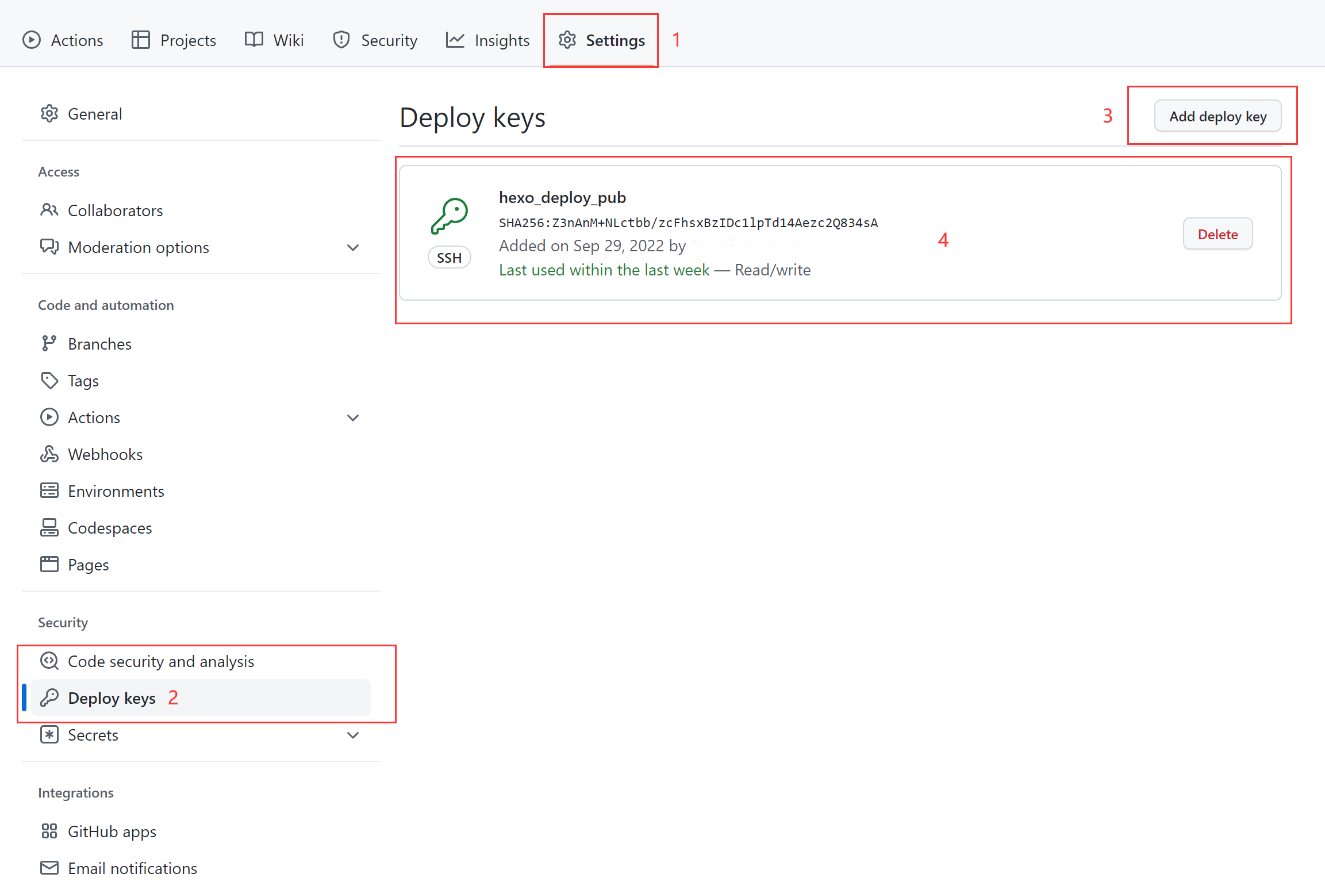Viewport: 1325px width, 893px height.
Task: Click the Pages browser icon
Action: (x=49, y=564)
